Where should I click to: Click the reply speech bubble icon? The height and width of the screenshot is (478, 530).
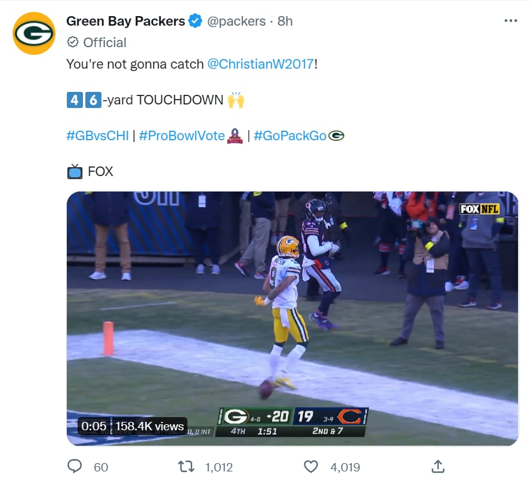point(75,466)
